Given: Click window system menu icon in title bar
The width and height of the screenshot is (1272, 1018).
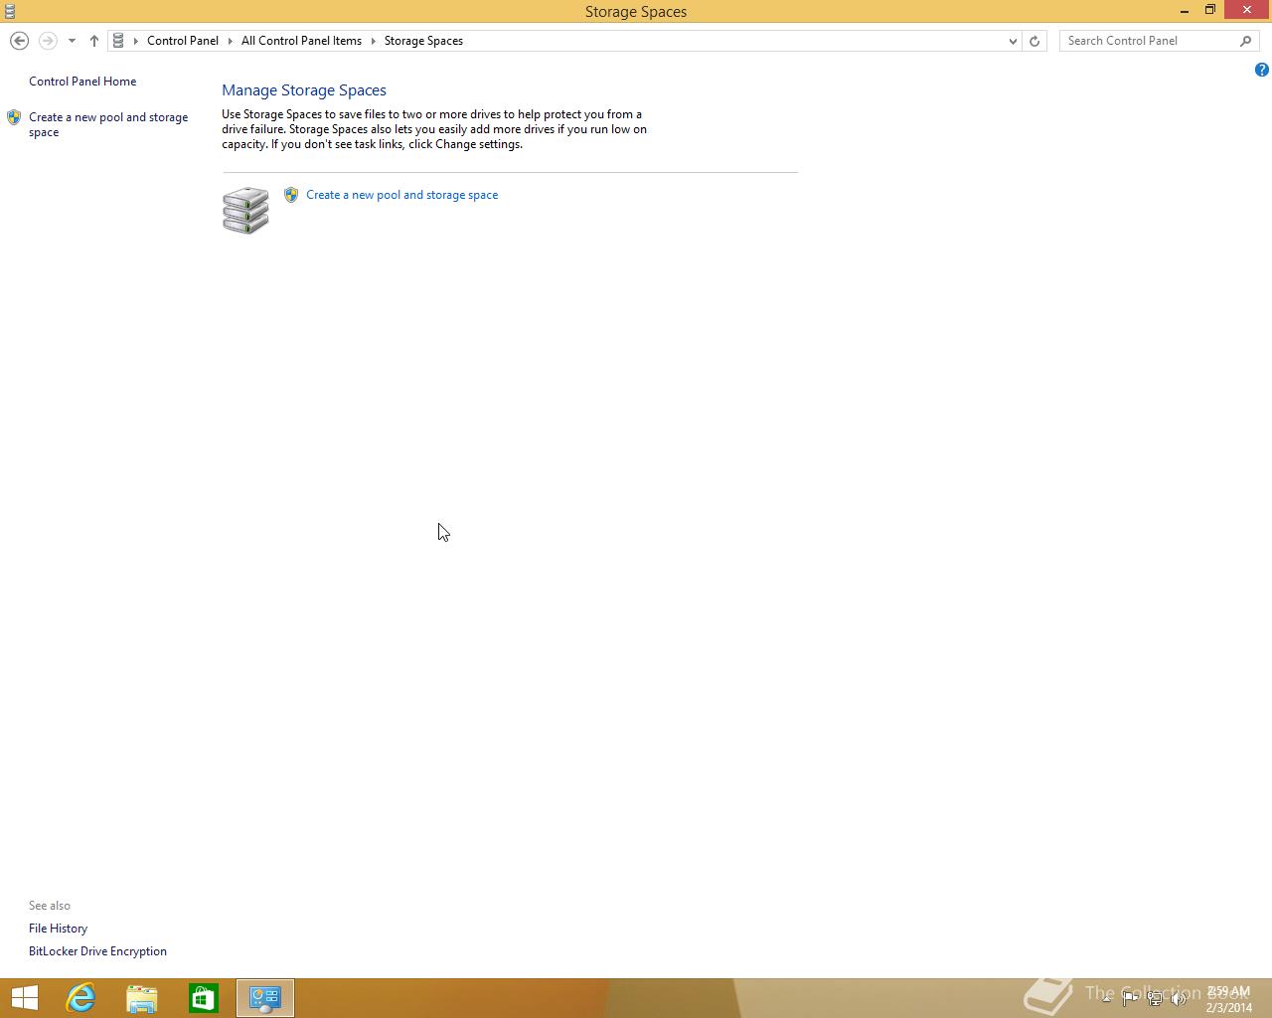Looking at the screenshot, I should tap(10, 11).
